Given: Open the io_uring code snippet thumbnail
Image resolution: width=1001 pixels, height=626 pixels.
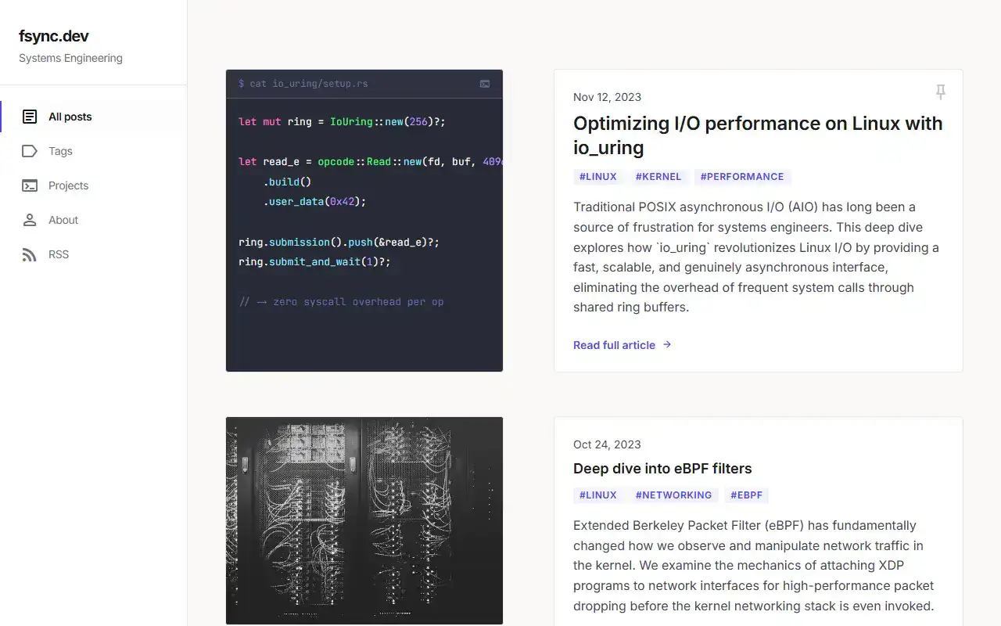Looking at the screenshot, I should pos(364,221).
